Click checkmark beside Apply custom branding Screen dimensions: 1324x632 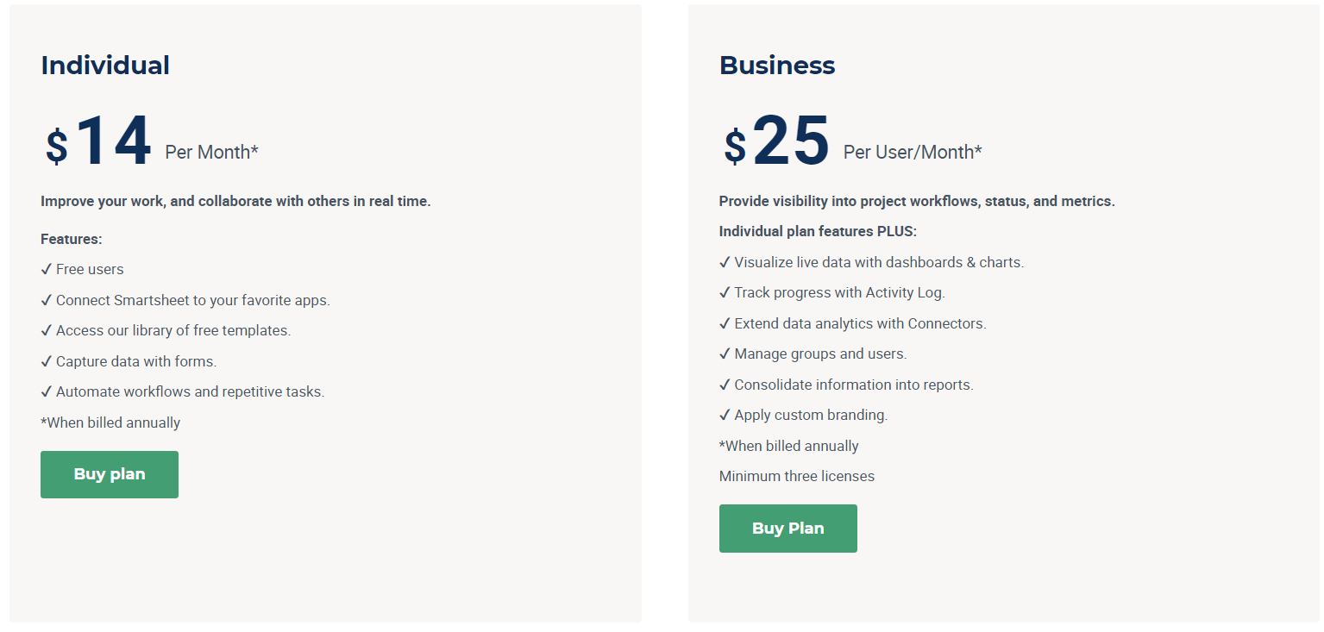[725, 415]
